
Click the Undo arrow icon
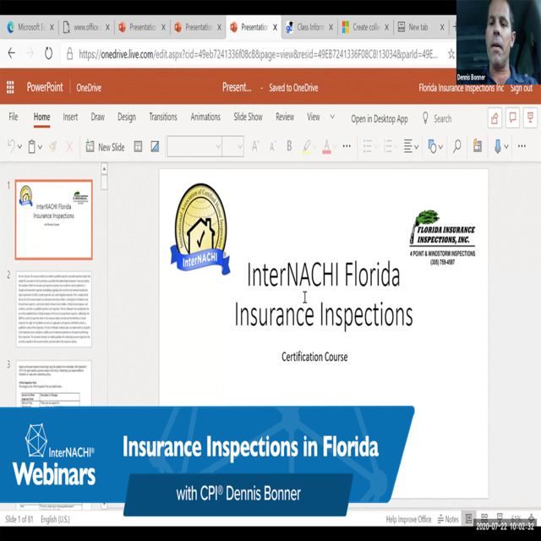pos(13,147)
